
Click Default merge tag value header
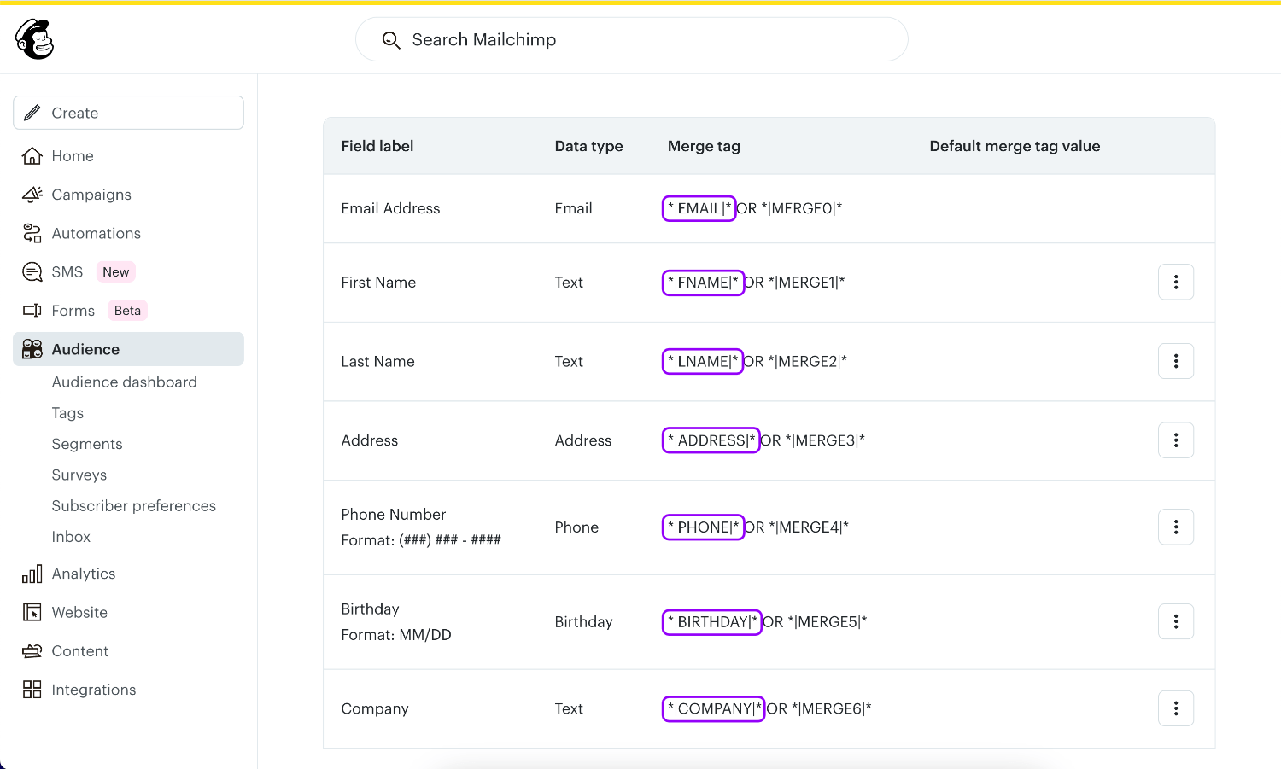click(1015, 146)
